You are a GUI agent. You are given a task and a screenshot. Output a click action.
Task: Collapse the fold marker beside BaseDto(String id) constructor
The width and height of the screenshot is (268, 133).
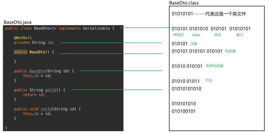tap(4, 72)
